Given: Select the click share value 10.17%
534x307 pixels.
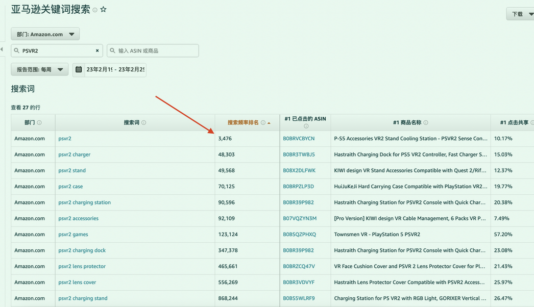Looking at the screenshot, I should (x=503, y=139).
